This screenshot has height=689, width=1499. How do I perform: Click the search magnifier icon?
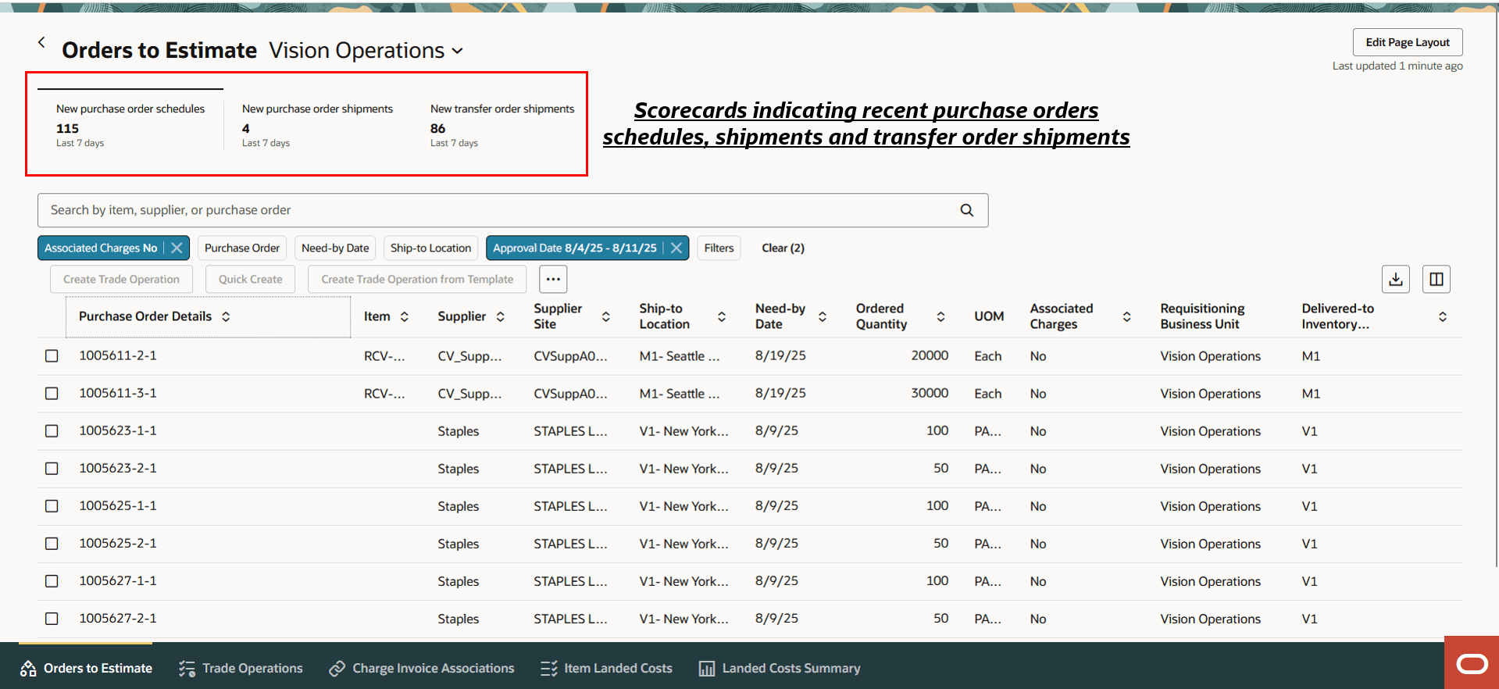[x=966, y=210]
